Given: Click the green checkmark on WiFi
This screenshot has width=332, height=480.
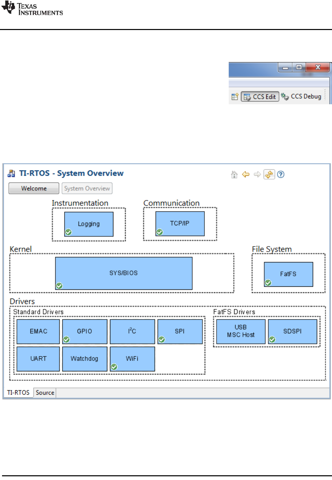Looking at the screenshot, I should pyautogui.click(x=114, y=367).
